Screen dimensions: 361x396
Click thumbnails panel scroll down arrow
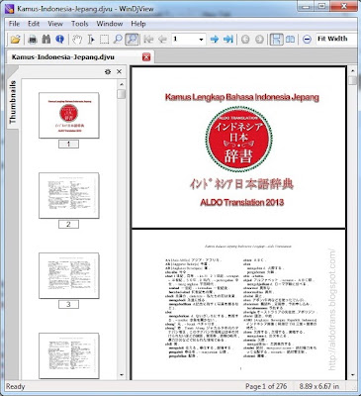122,375
